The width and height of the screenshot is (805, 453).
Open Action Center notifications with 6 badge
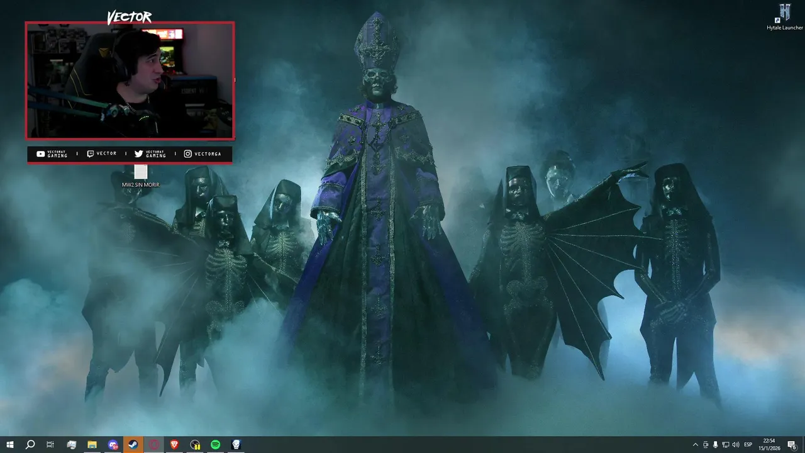pos(792,445)
